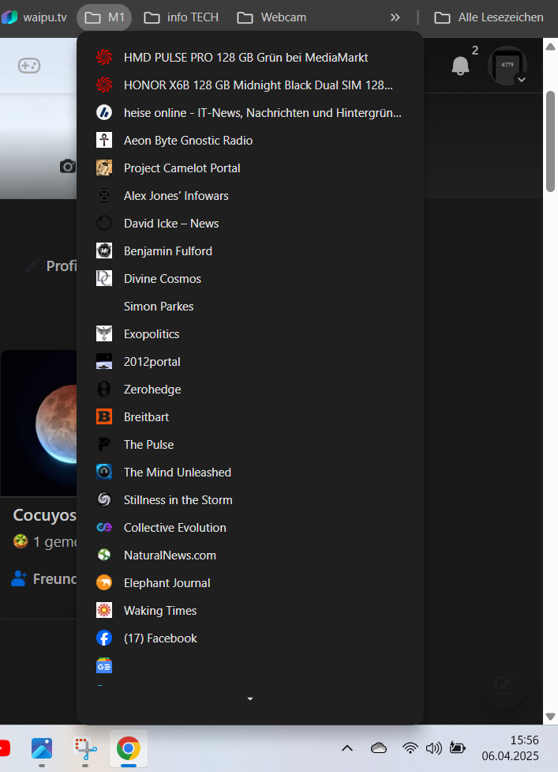Click The Pulse favicon
558x772 pixels.
[x=103, y=445]
